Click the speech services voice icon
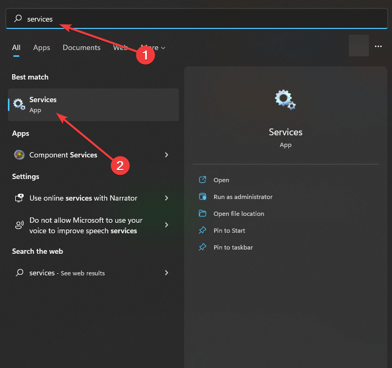The height and width of the screenshot is (368, 392). point(19,225)
